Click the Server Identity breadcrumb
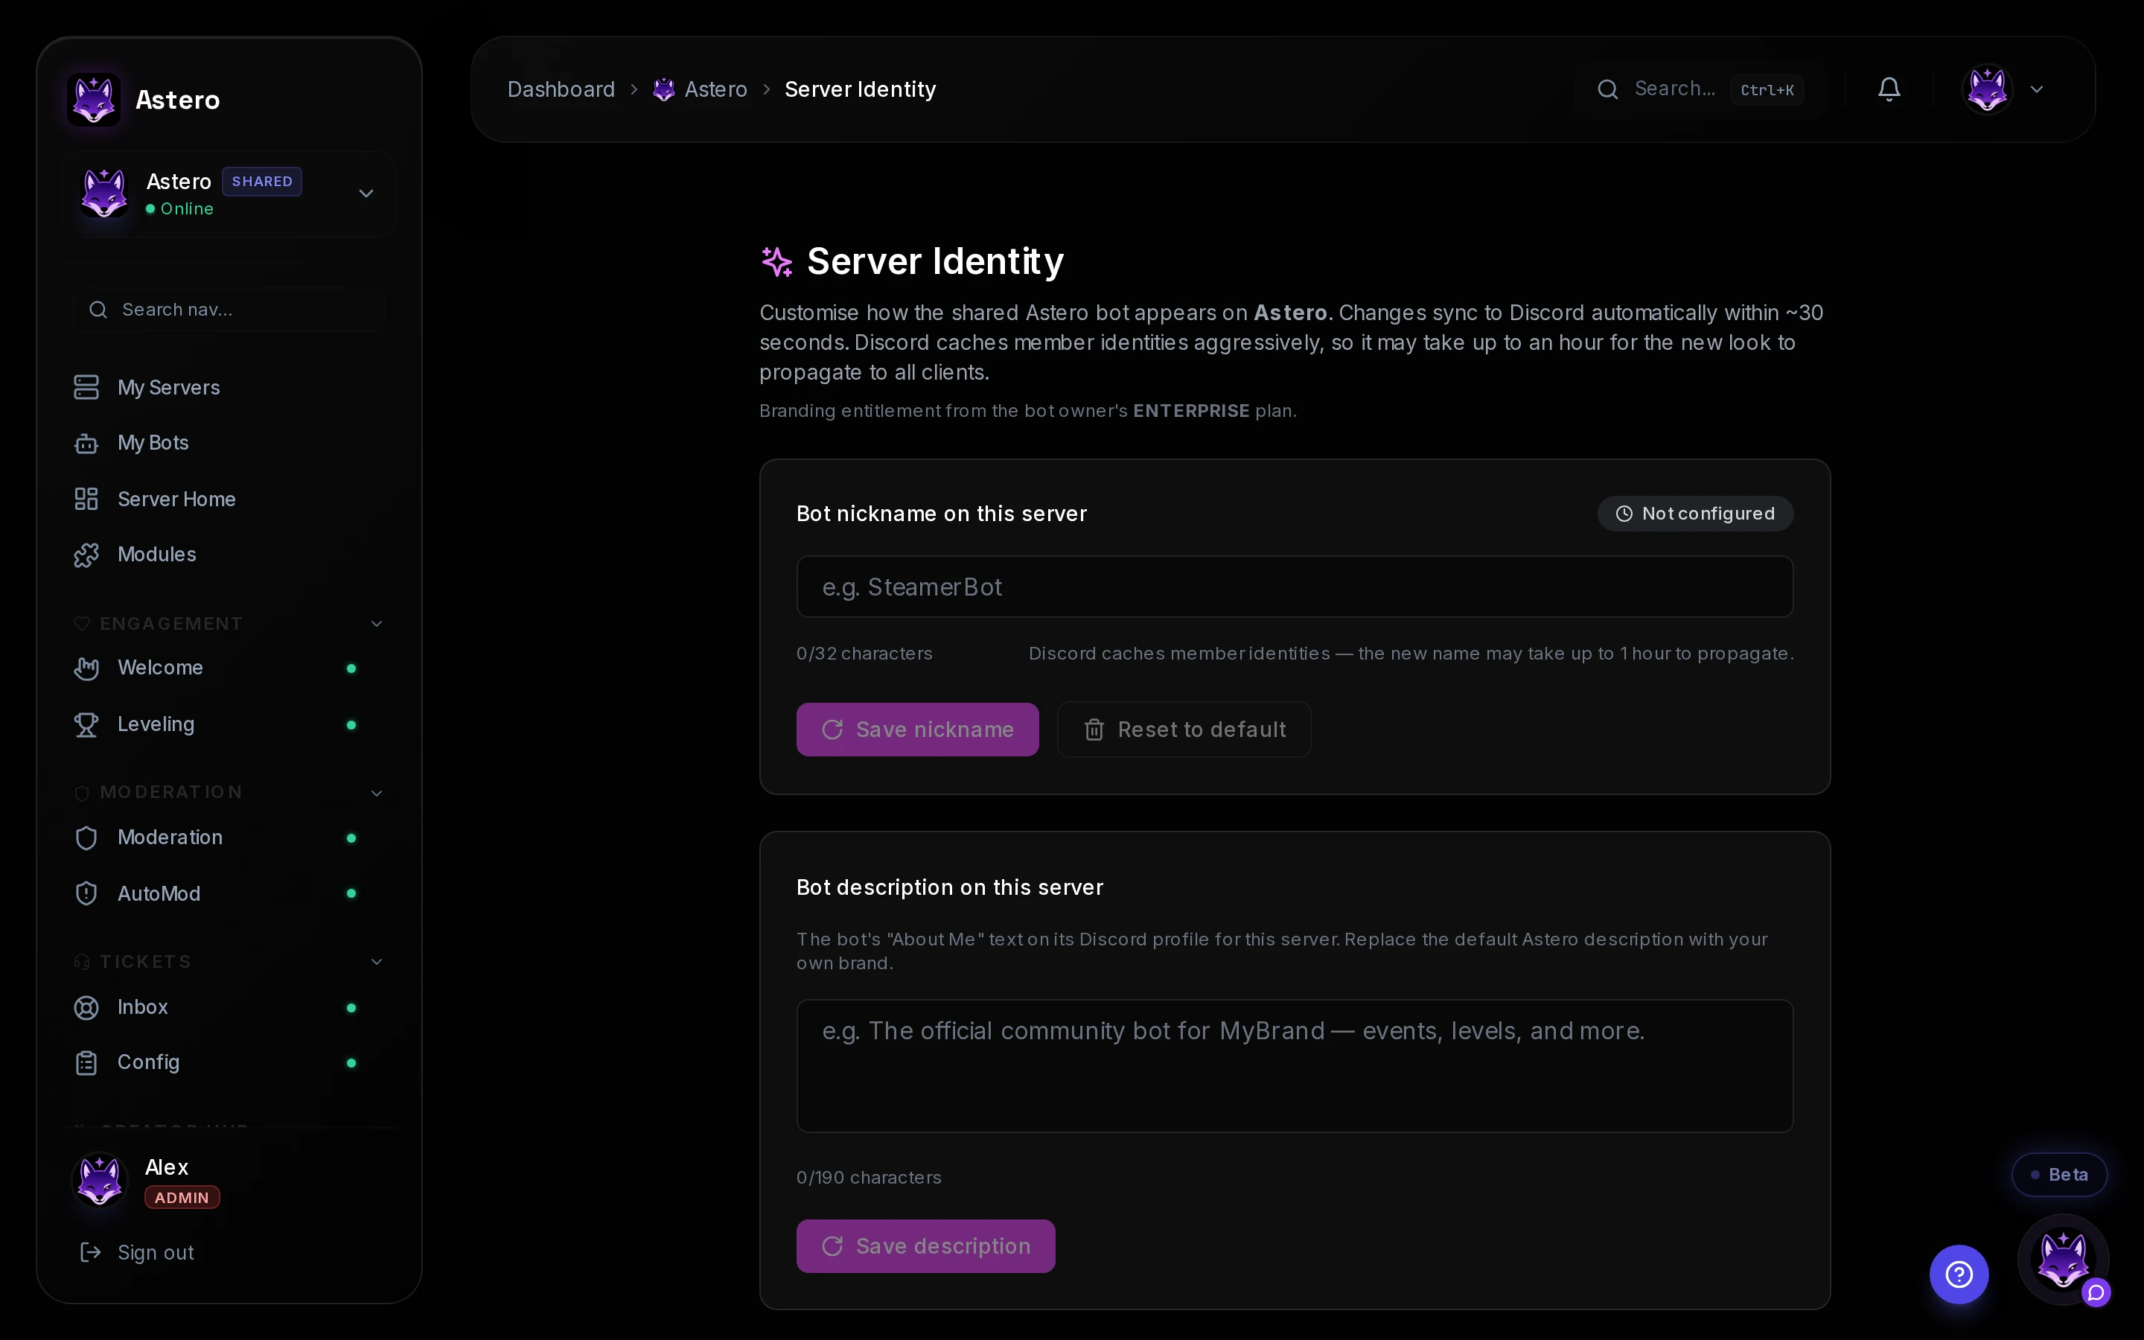This screenshot has width=2144, height=1340. 859,89
